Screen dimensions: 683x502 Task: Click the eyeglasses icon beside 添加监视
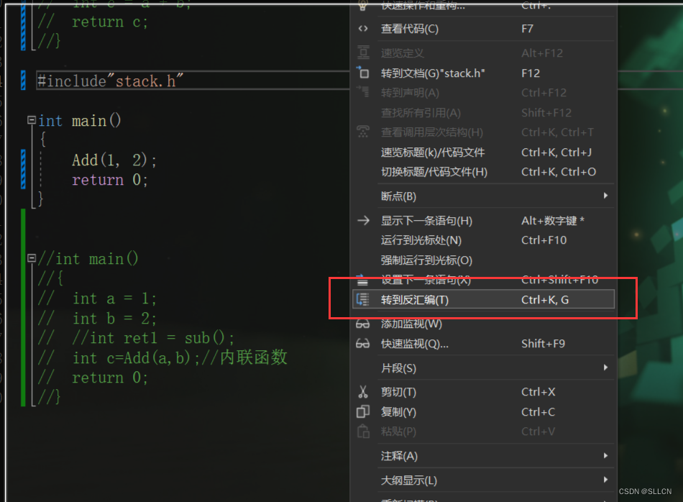[x=363, y=323]
